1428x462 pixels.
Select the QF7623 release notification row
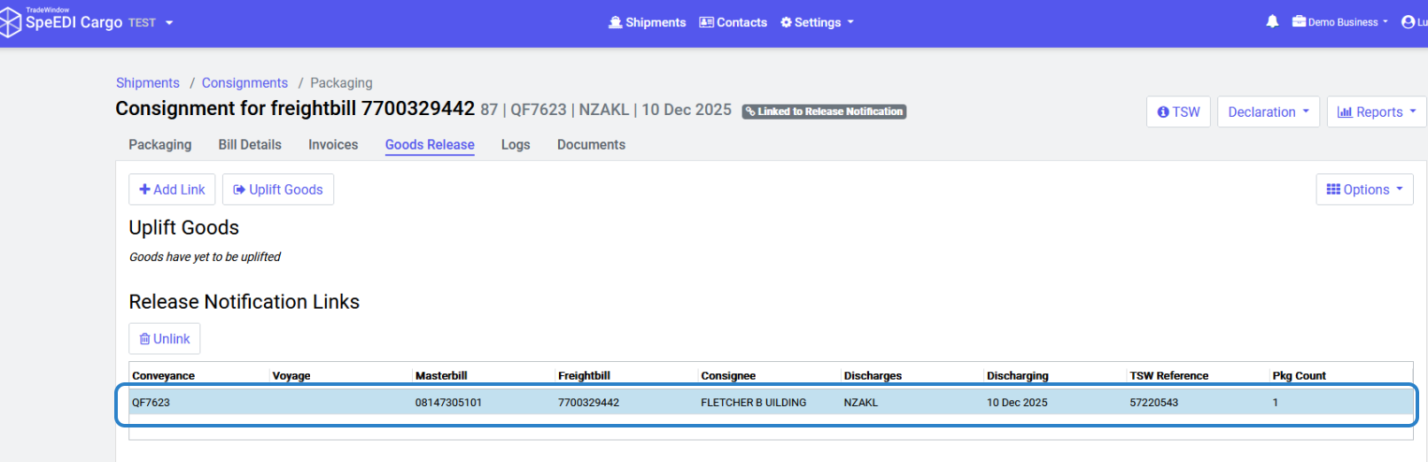(766, 403)
